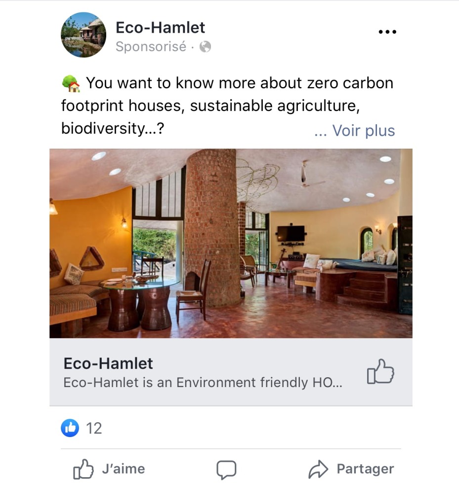Click the tree and house emoji
Viewport: 459px width, 495px height.
pos(71,84)
